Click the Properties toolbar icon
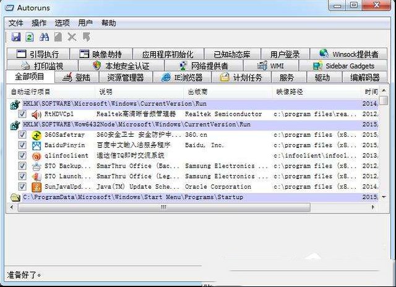Viewport: 396px width, 287px height. [58, 37]
